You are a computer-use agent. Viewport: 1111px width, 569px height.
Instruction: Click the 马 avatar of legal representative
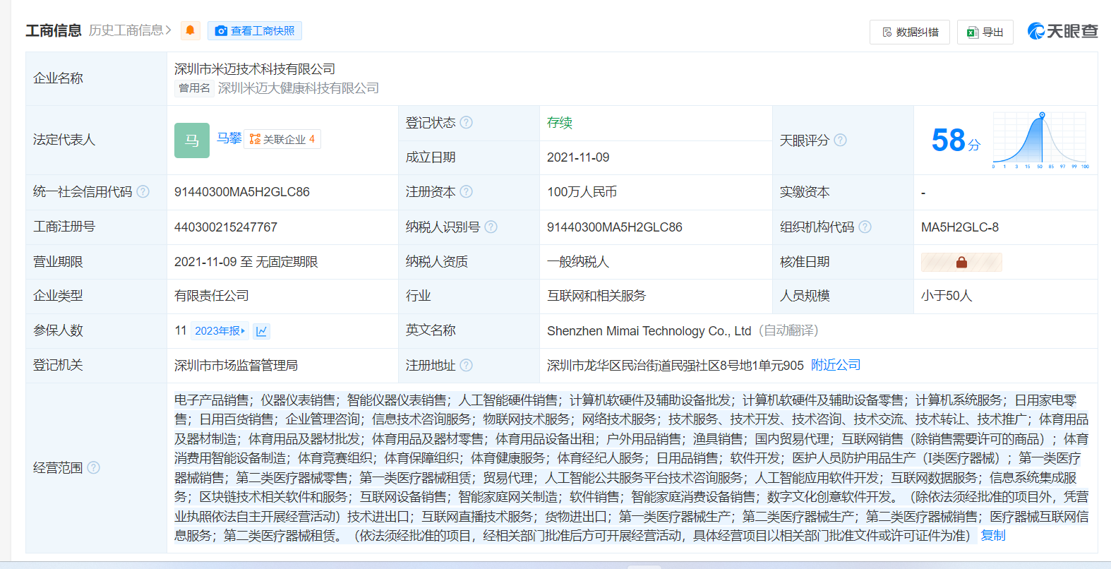(x=192, y=140)
